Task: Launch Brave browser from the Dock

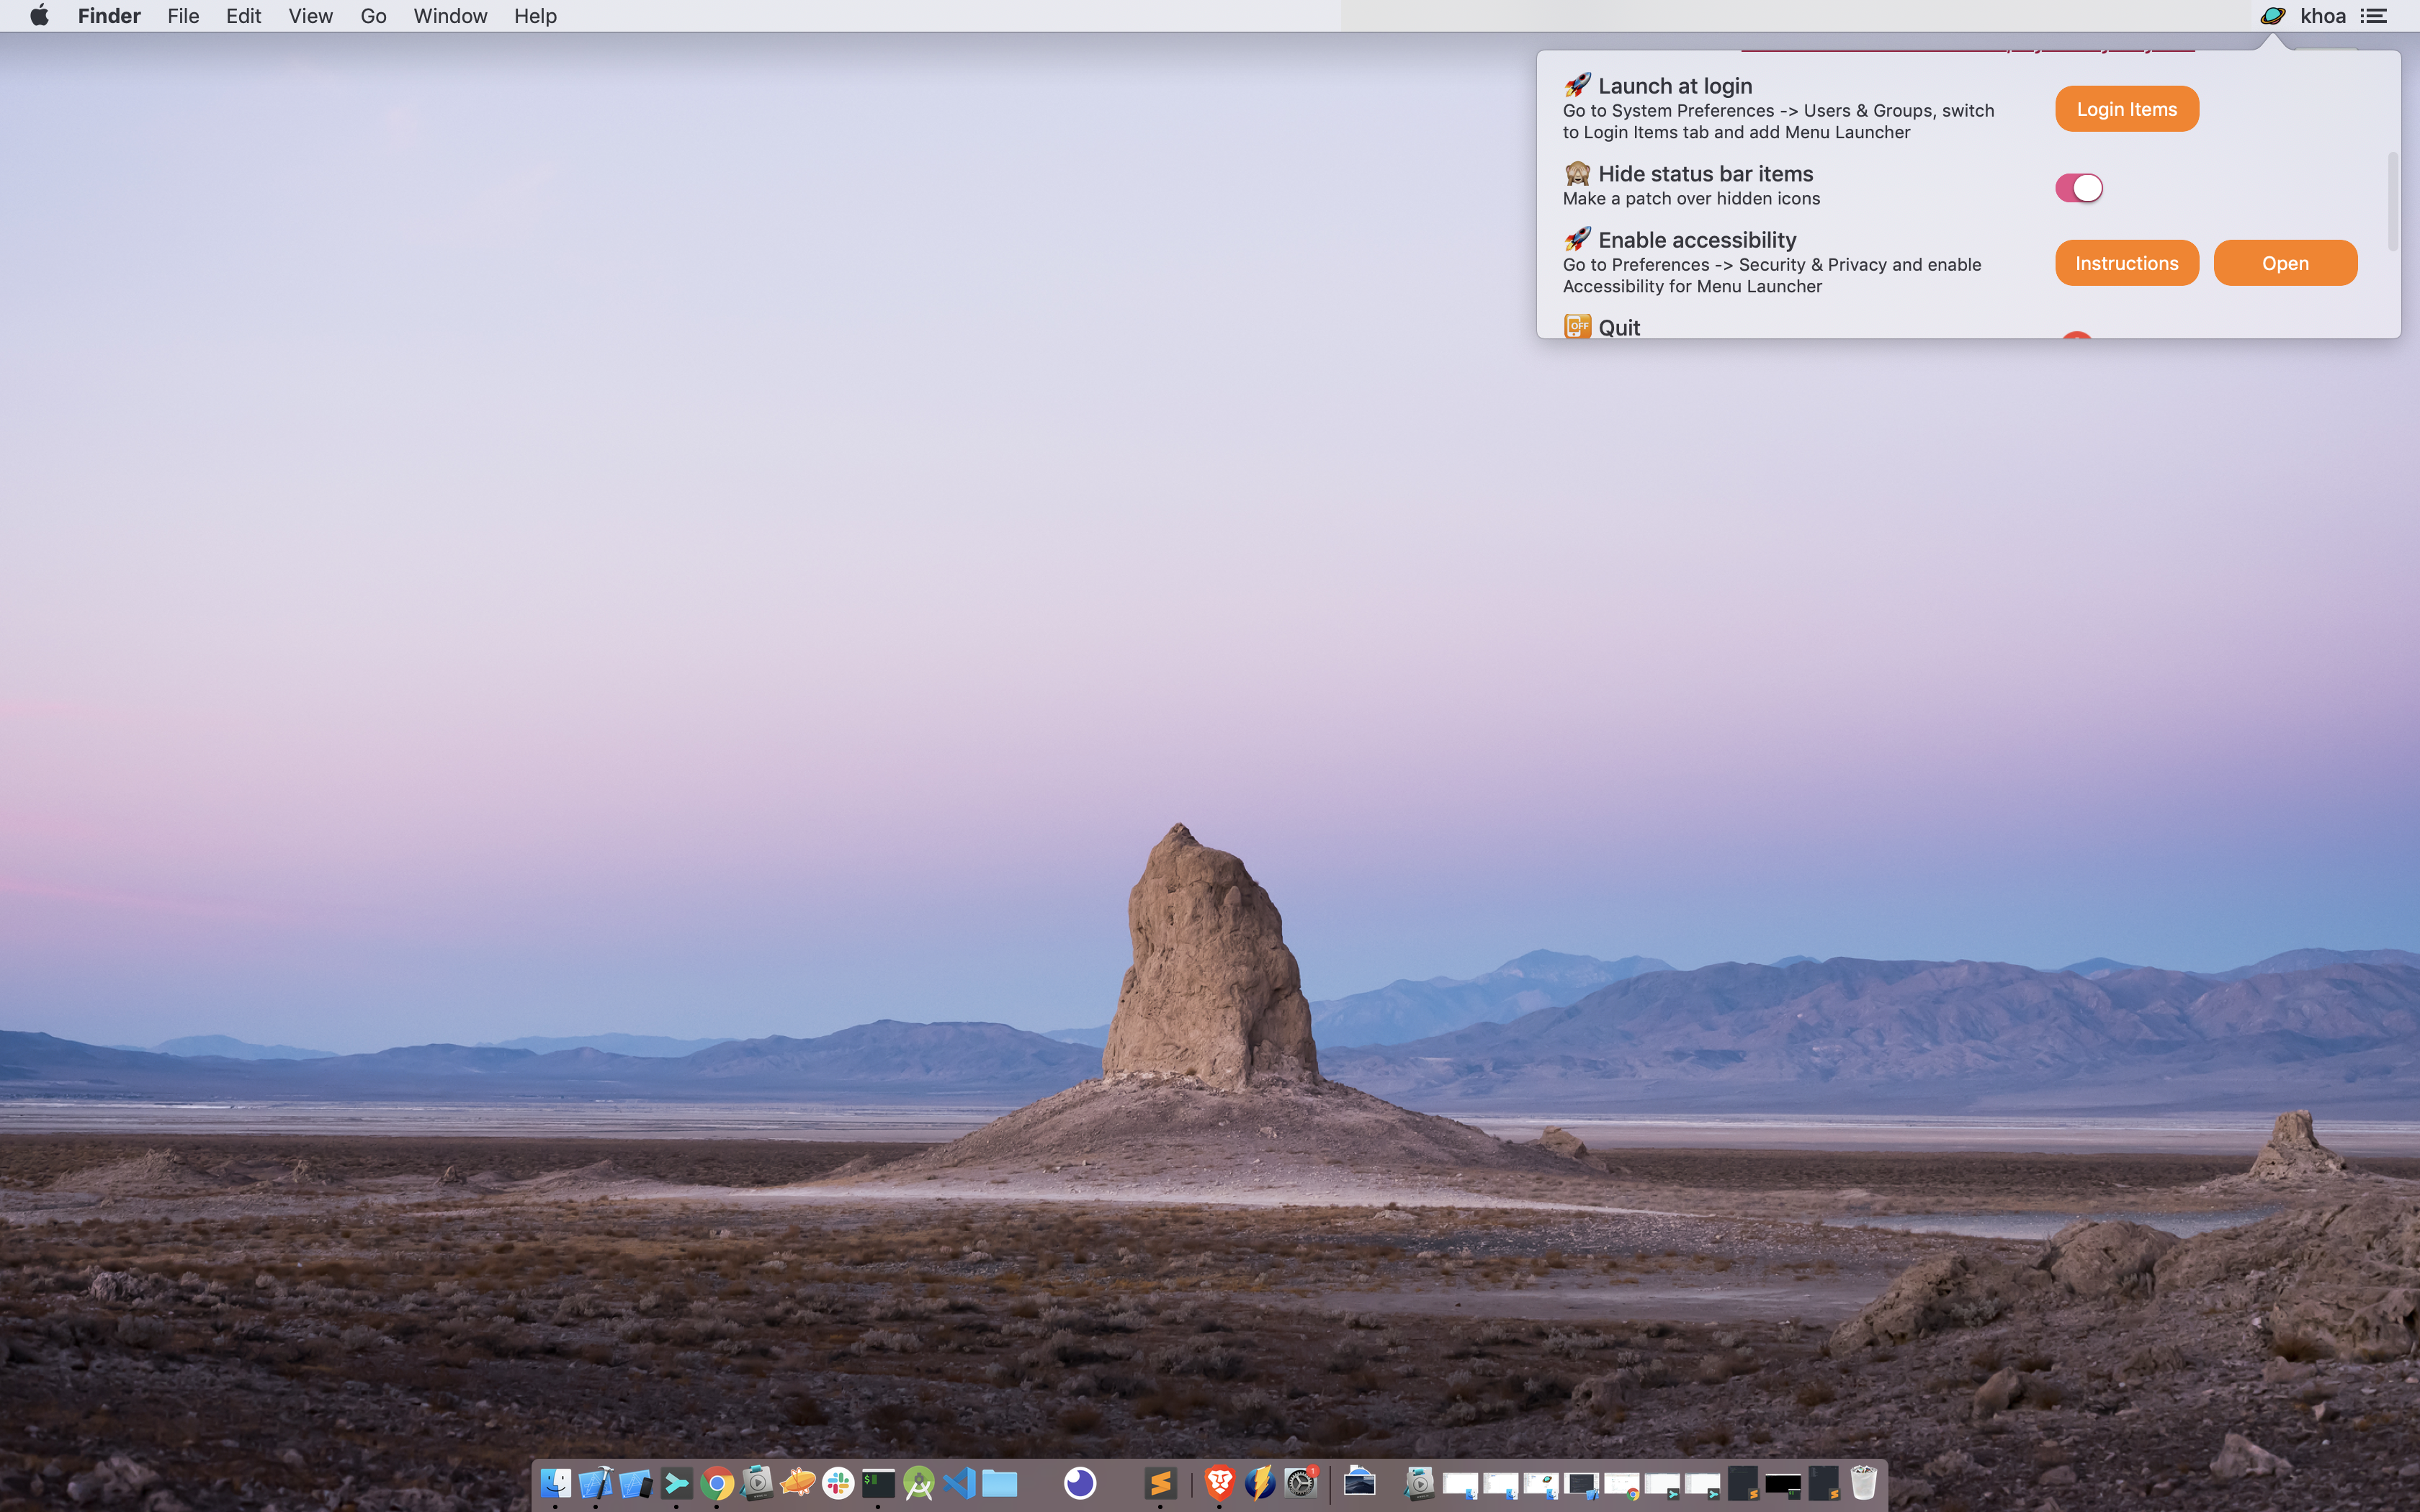Action: point(1219,1482)
